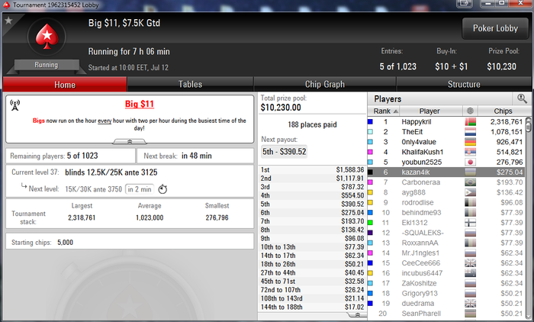Viewport: 534px width, 322px height.
Task: Click Happykril's country flag
Action: point(471,122)
